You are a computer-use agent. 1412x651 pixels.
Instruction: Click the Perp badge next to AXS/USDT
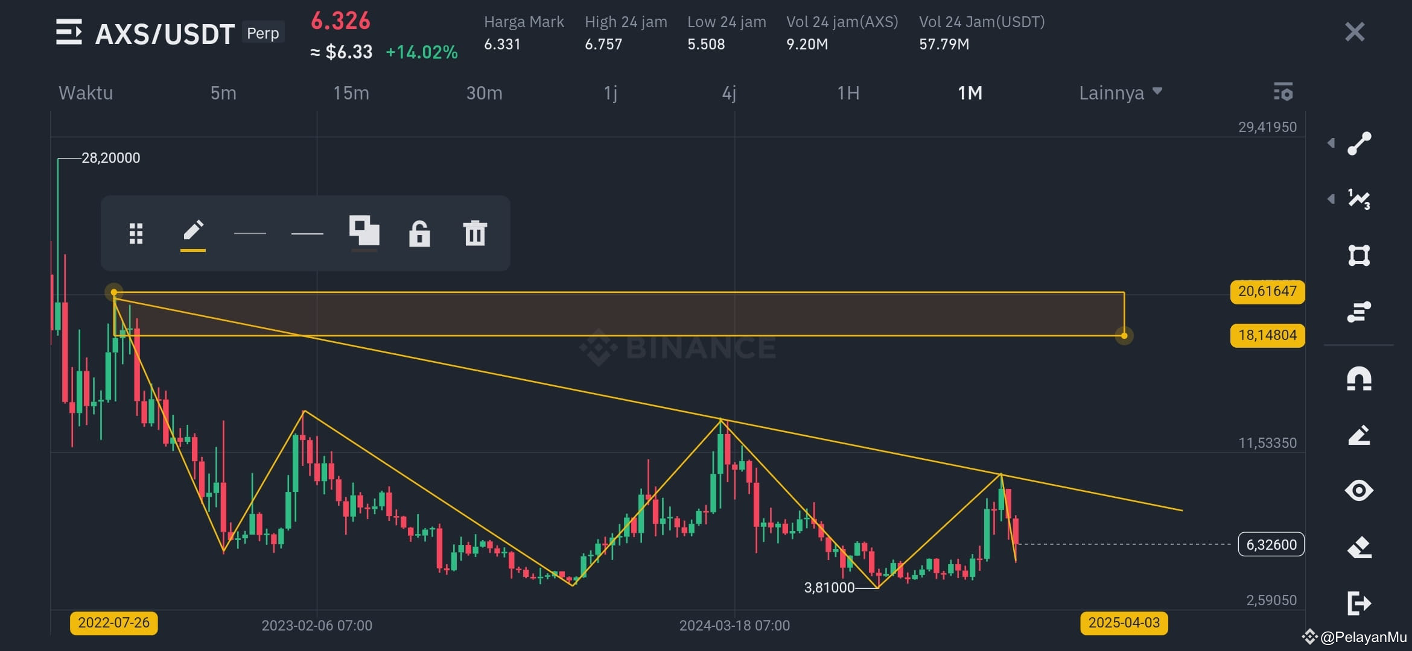262,33
